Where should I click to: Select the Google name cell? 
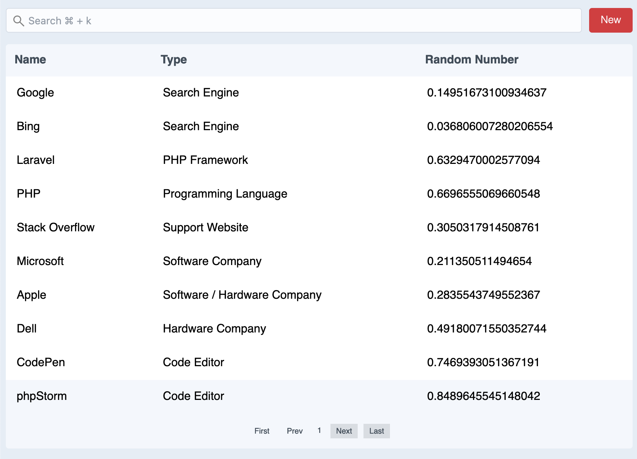click(35, 93)
